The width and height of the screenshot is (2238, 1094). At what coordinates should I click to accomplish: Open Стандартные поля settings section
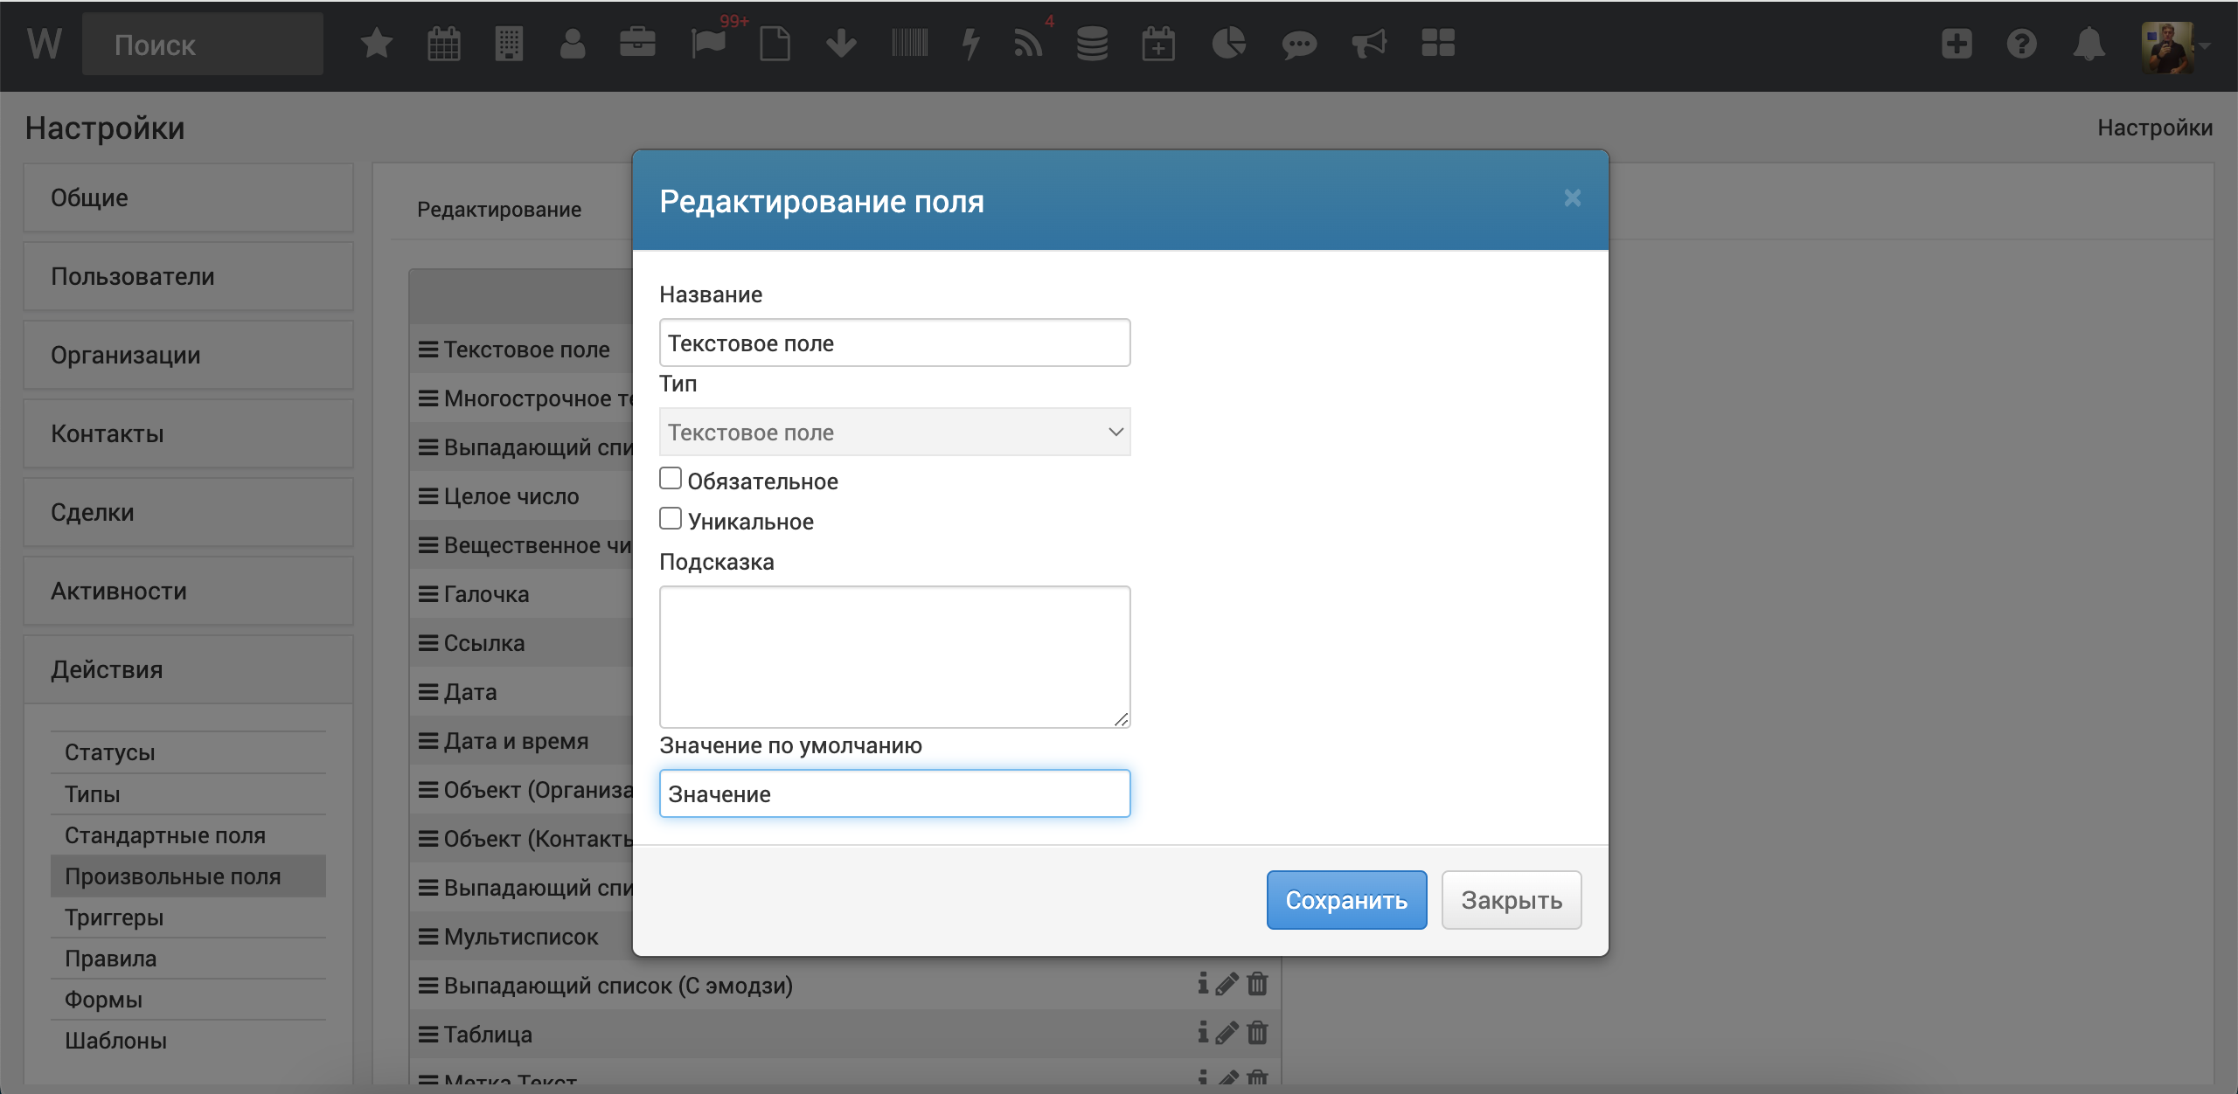click(x=164, y=835)
